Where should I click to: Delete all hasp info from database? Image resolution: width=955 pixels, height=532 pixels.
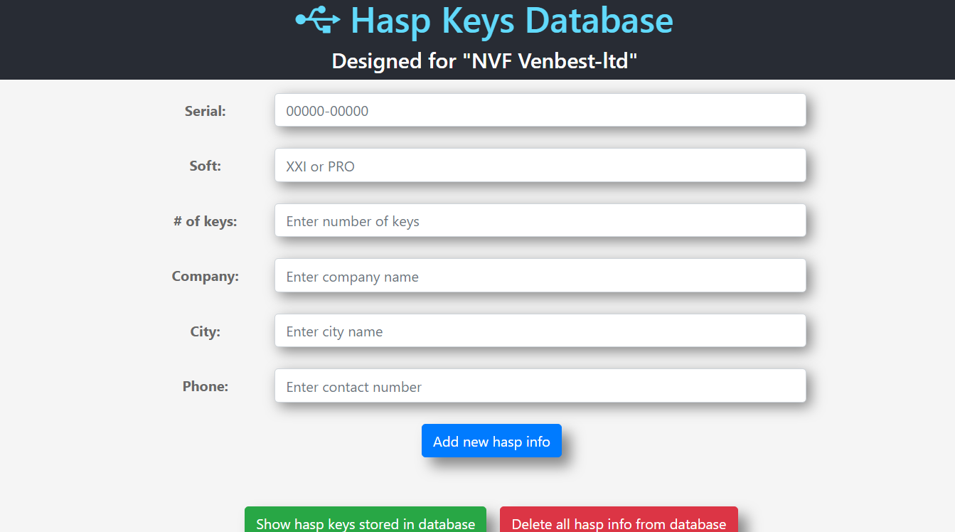pos(619,520)
